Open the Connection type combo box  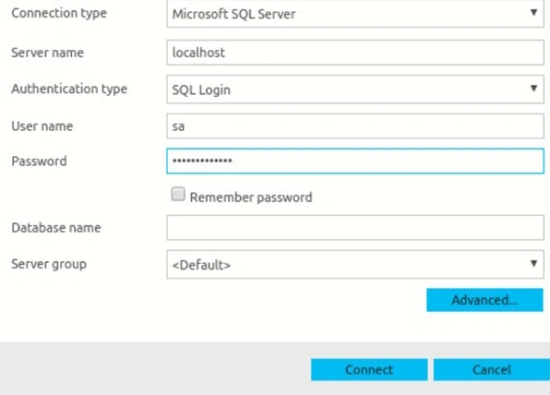tap(355, 13)
